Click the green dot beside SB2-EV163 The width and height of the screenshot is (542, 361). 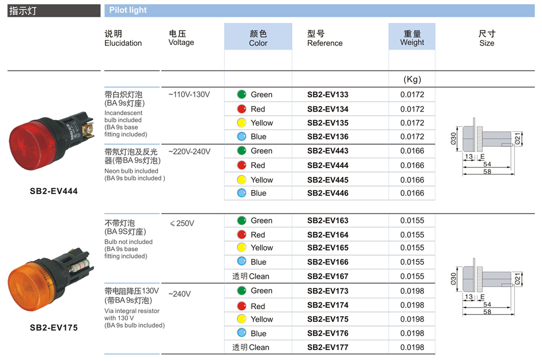242,221
